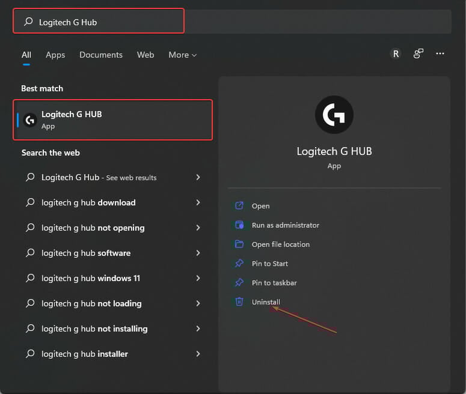Viewport: 466px width, 394px height.
Task: Select the All search tab
Action: point(26,55)
